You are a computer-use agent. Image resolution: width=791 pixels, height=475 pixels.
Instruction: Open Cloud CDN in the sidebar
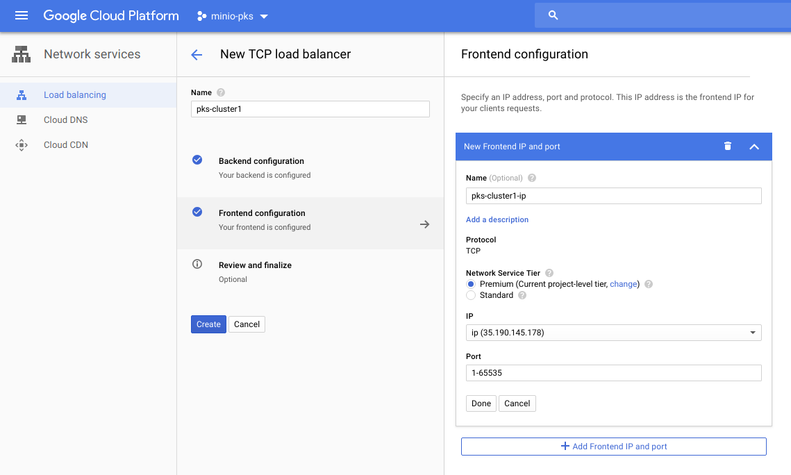tap(65, 144)
